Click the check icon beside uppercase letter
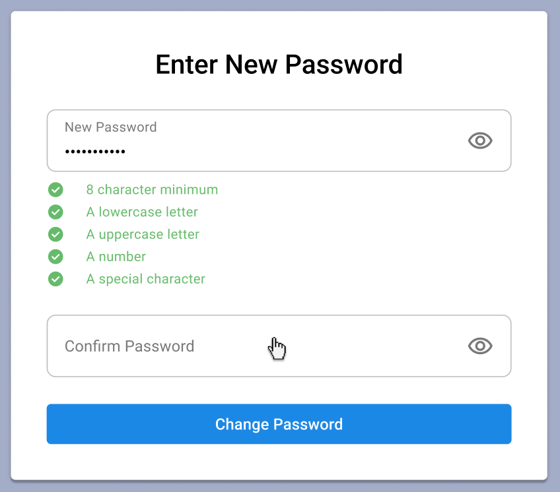The image size is (560, 492). [55, 234]
